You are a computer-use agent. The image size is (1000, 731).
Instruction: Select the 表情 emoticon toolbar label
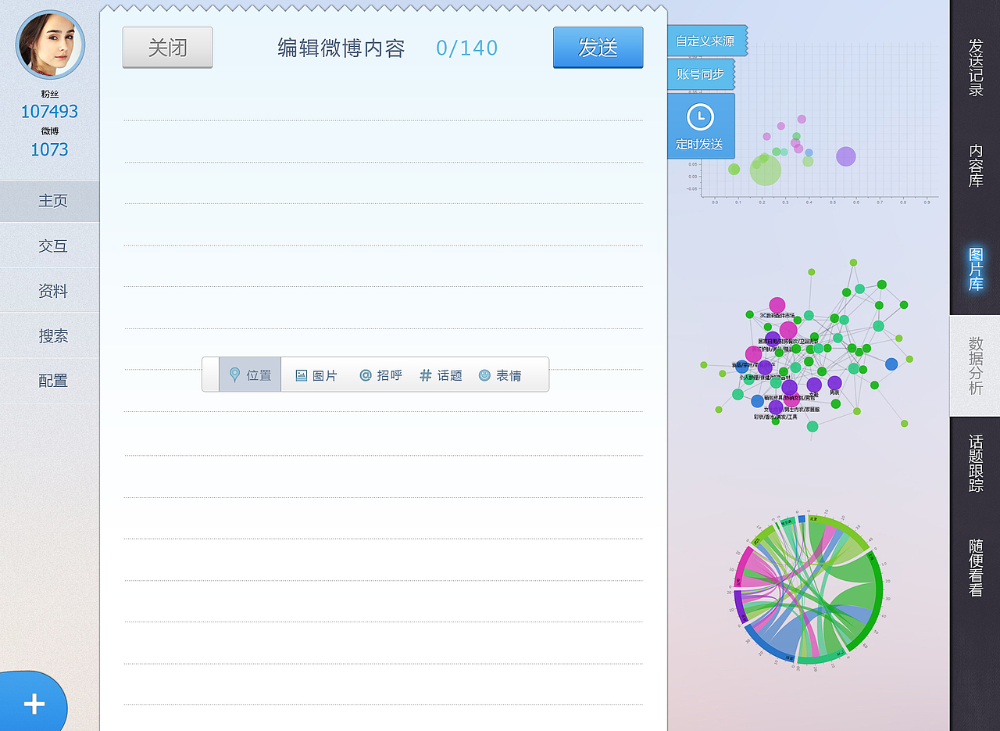509,376
